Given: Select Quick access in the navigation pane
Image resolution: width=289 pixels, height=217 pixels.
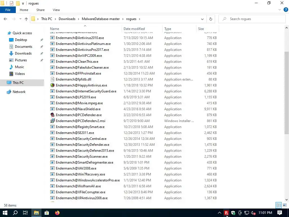Looking at the screenshot, I should tap(22, 33).
